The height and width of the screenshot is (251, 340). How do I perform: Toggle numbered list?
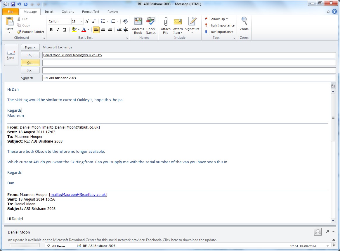click(x=113, y=21)
